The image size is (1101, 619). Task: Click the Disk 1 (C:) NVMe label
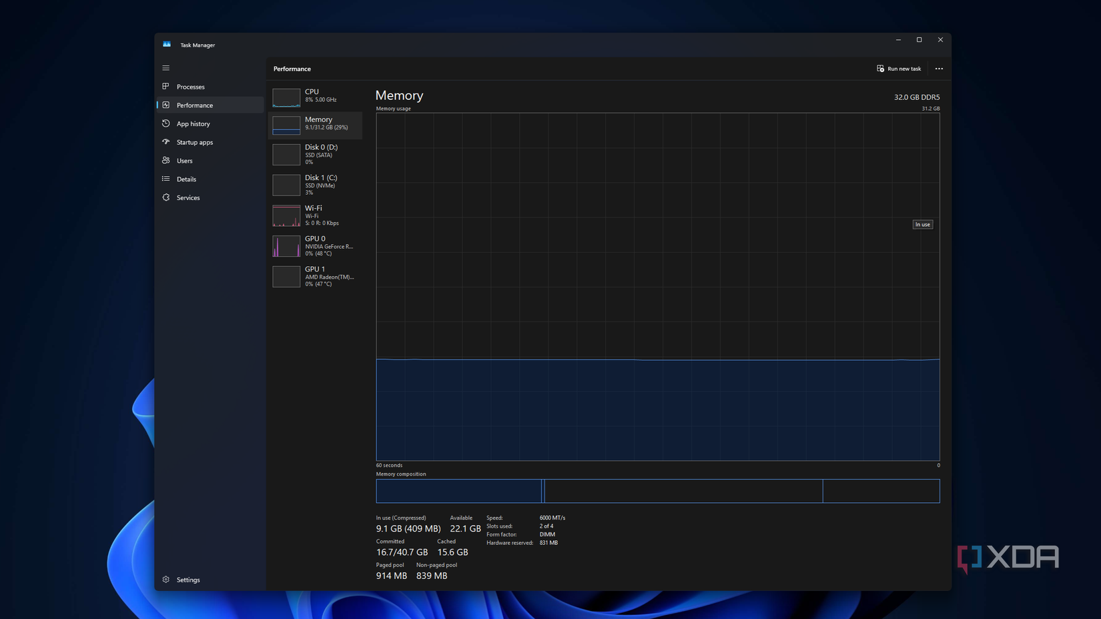(x=321, y=185)
